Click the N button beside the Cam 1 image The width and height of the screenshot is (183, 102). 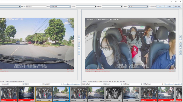pos(180,46)
